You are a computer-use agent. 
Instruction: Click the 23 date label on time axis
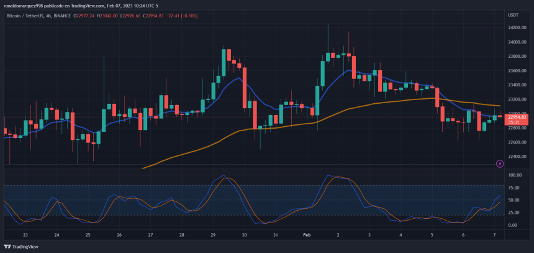click(x=25, y=235)
